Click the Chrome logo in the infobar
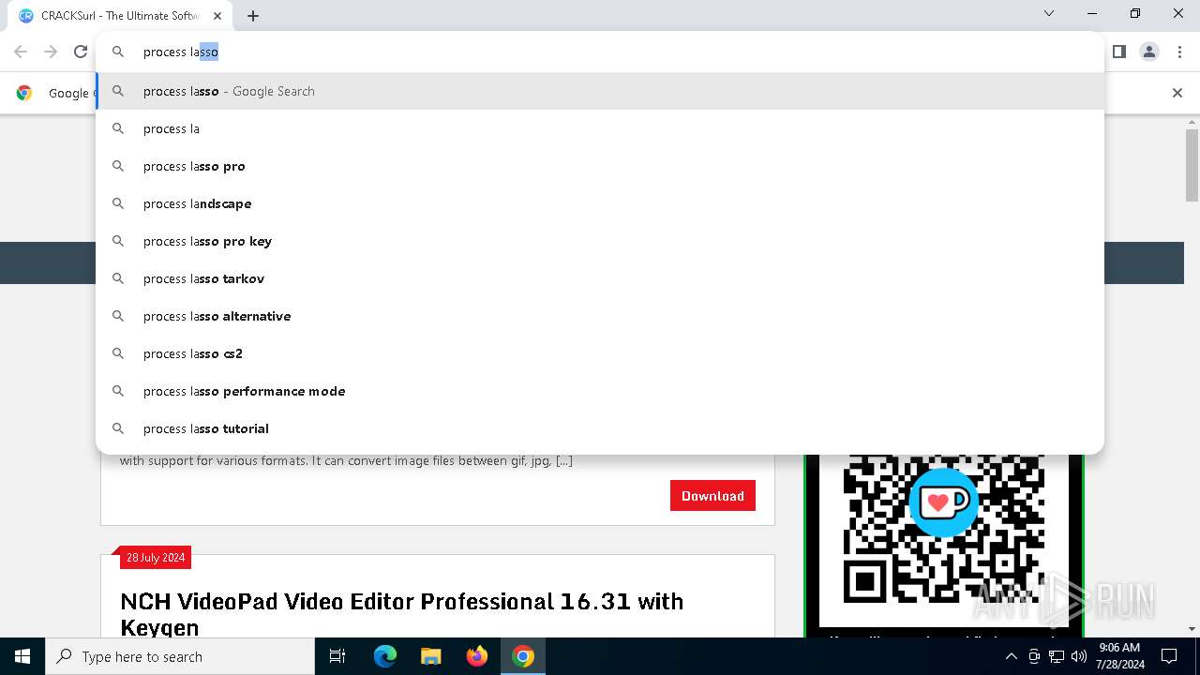The width and height of the screenshot is (1200, 675). click(x=24, y=93)
